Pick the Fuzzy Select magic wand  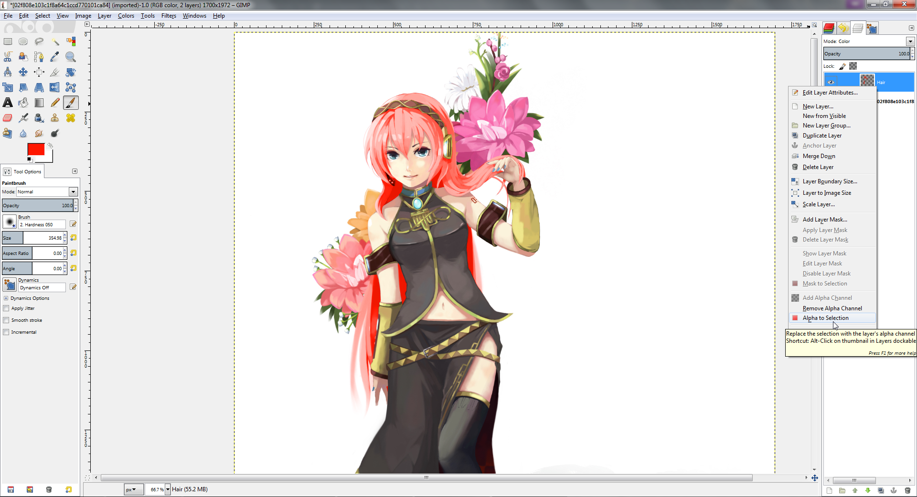tap(55, 42)
